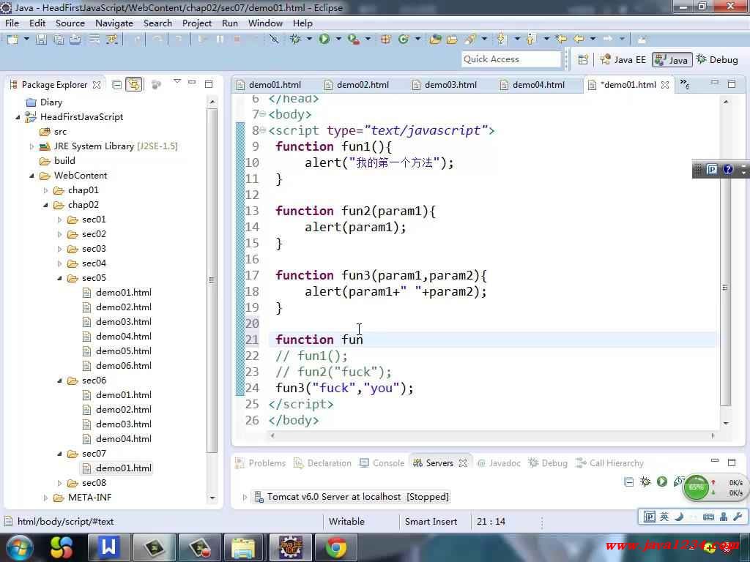Collapse all in Package Explorer
The width and height of the screenshot is (750, 562).
pos(116,85)
